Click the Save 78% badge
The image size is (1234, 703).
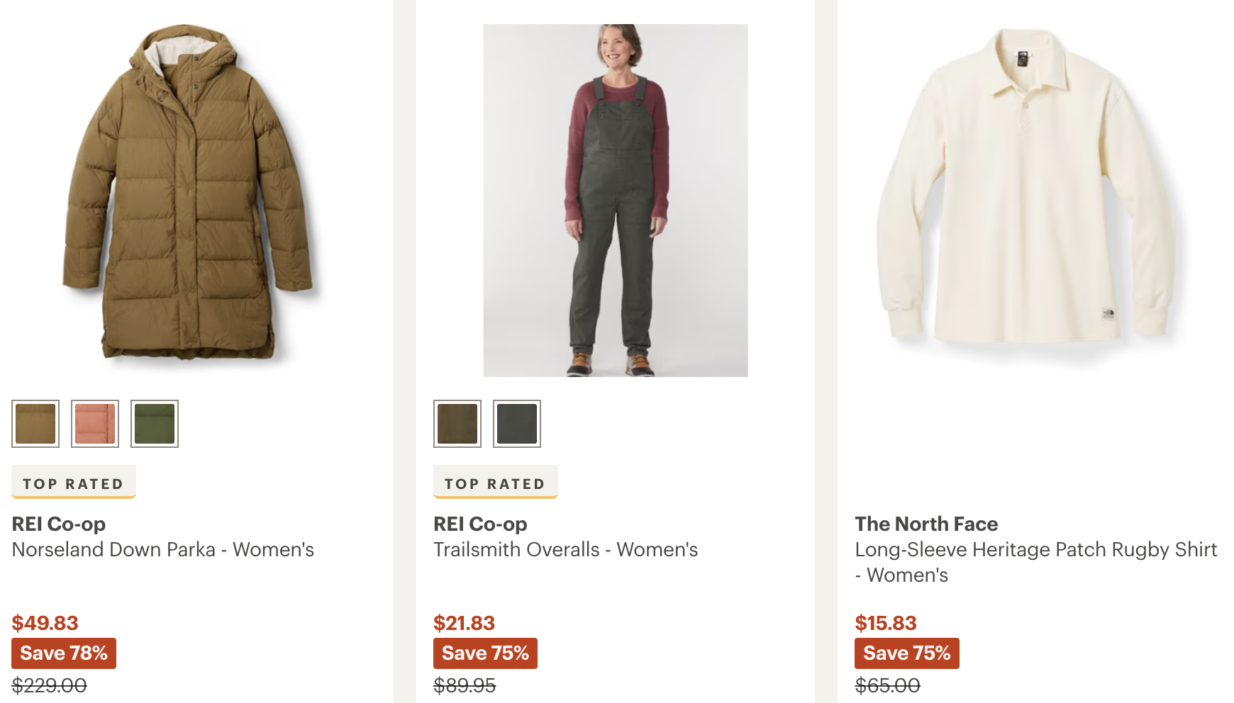pyautogui.click(x=64, y=653)
